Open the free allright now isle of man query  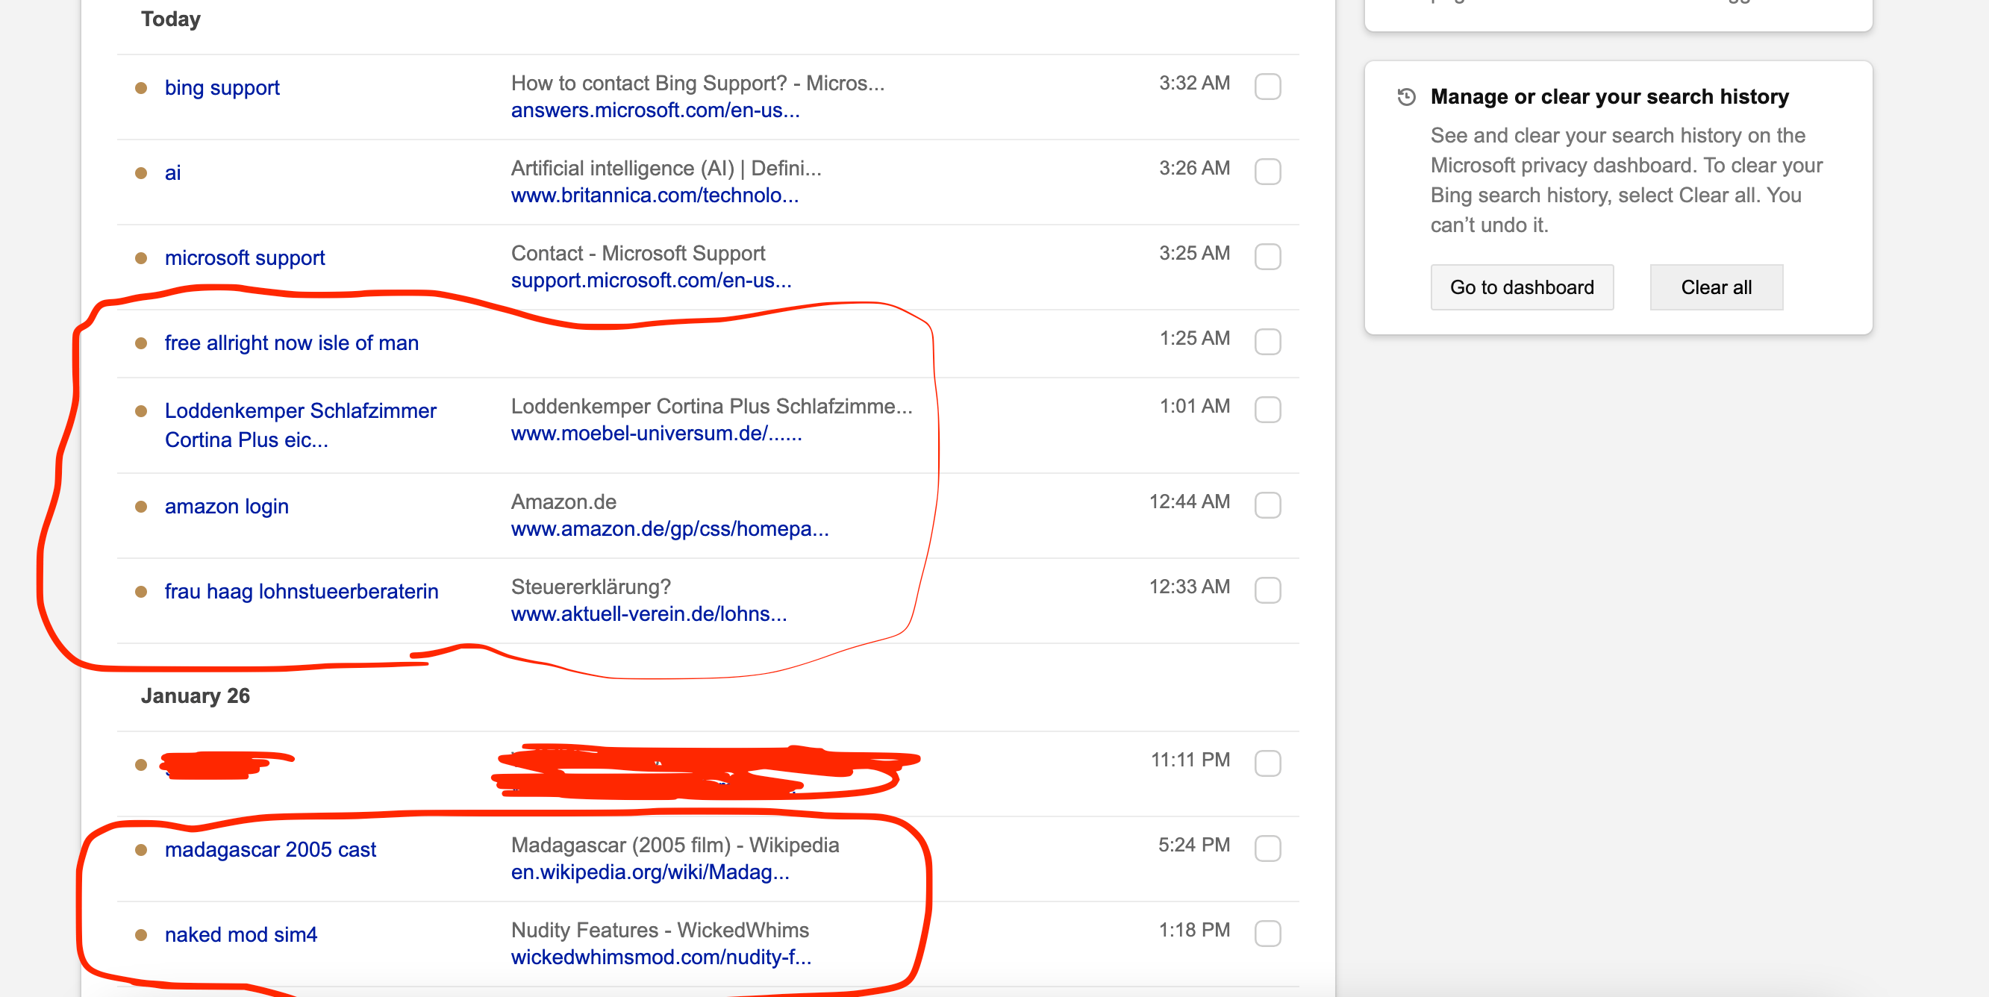point(291,342)
